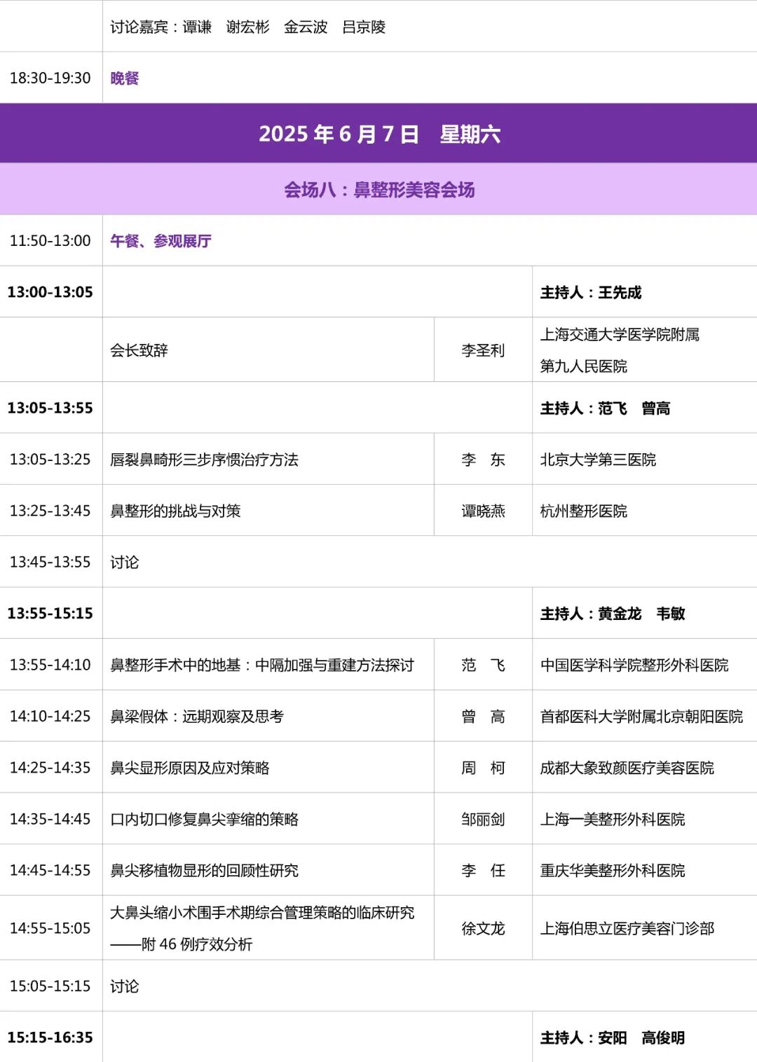Select the 晚餐 schedule entry
The height and width of the screenshot is (1062, 757).
pos(123,78)
